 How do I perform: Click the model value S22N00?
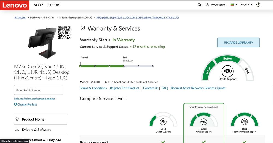point(94,82)
